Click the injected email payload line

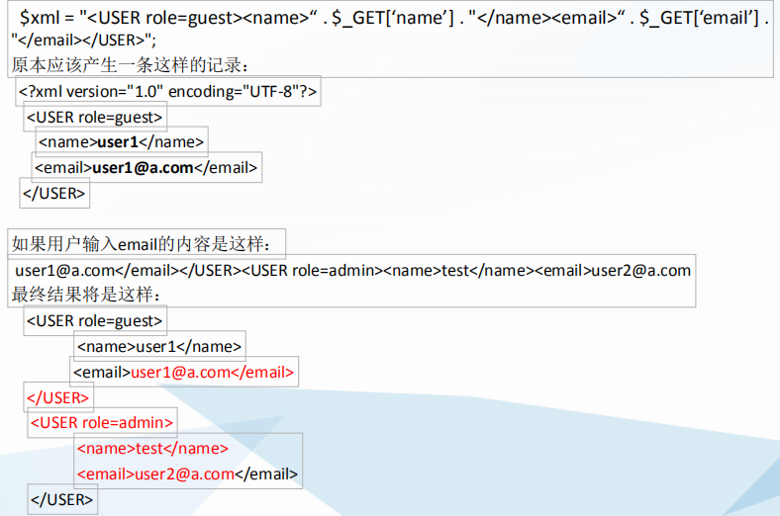point(353,270)
